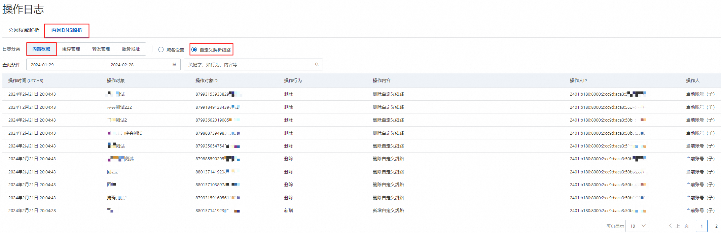
Task: Click the 操作对象 column header
Action: [116, 80]
